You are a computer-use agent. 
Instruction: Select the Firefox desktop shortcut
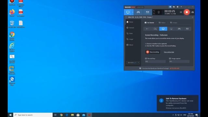(12, 13)
